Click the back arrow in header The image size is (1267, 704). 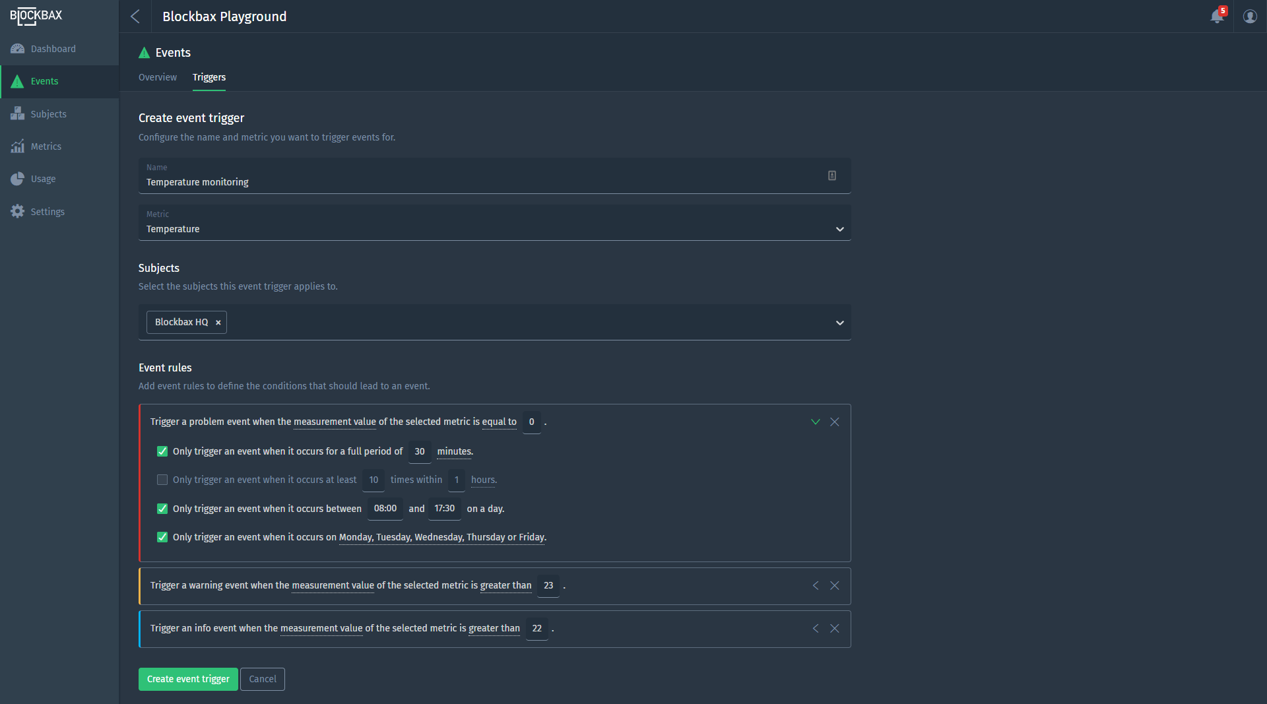135,16
